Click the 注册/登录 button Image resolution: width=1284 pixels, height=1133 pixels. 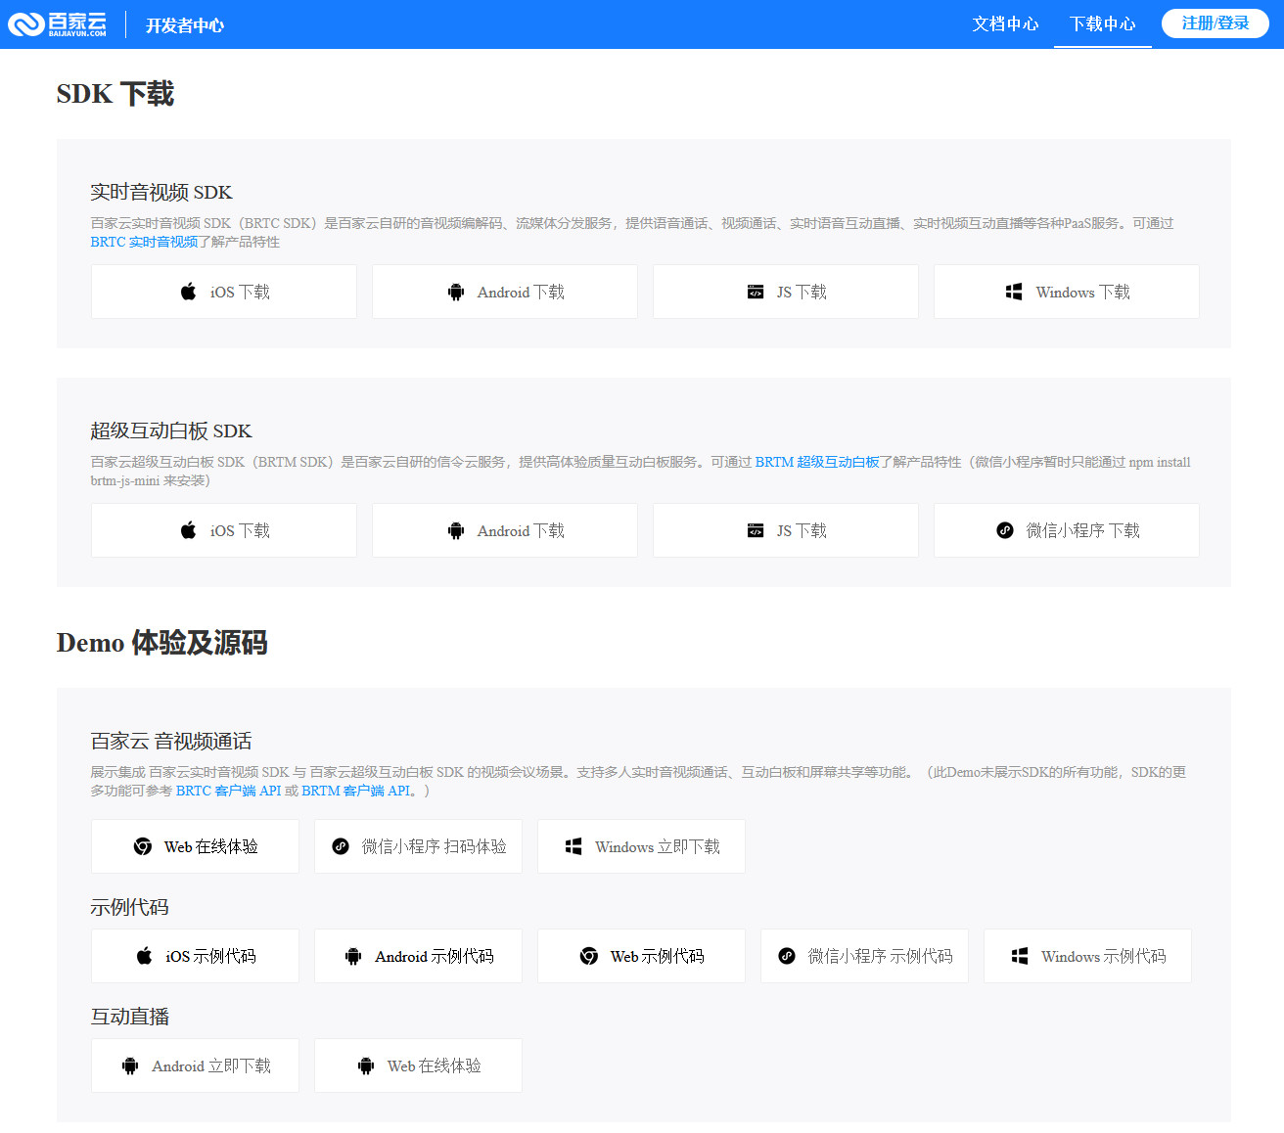(x=1215, y=23)
